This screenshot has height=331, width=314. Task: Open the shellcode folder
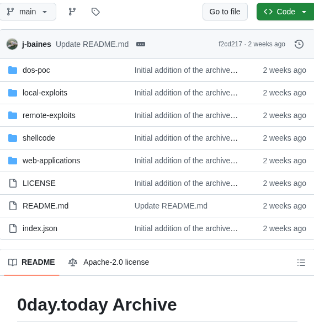coord(39,138)
